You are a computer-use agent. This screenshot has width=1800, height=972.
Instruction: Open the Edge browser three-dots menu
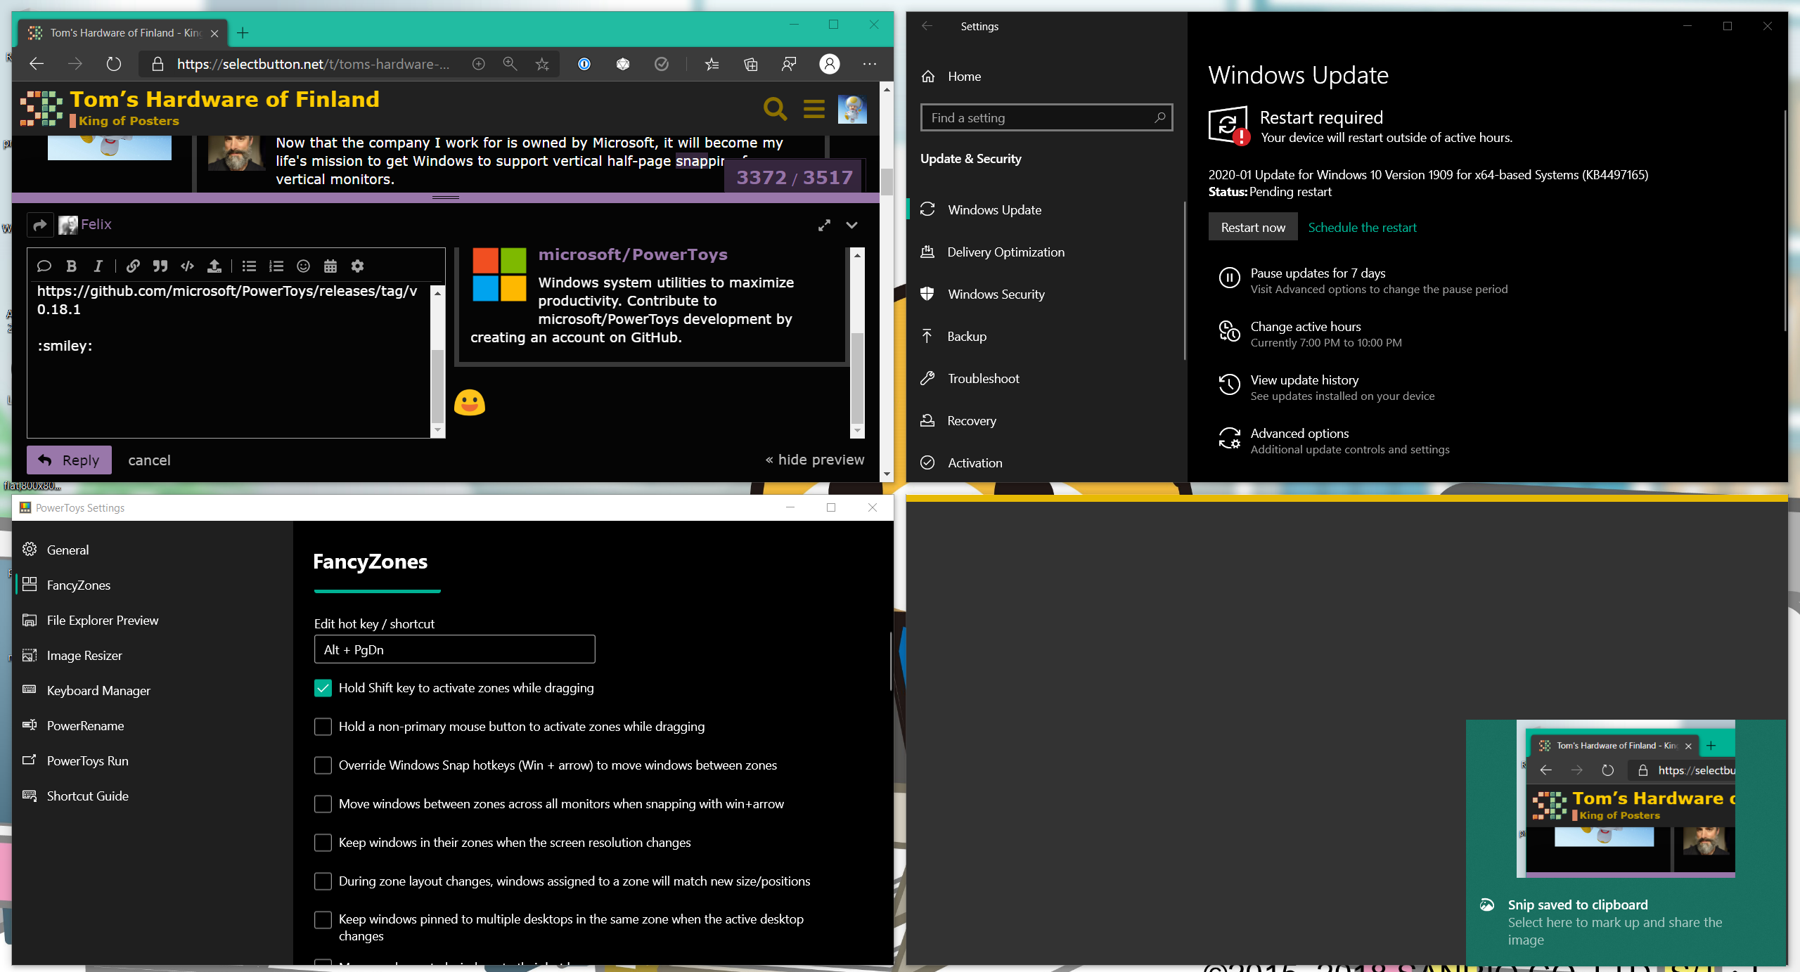coord(870,64)
